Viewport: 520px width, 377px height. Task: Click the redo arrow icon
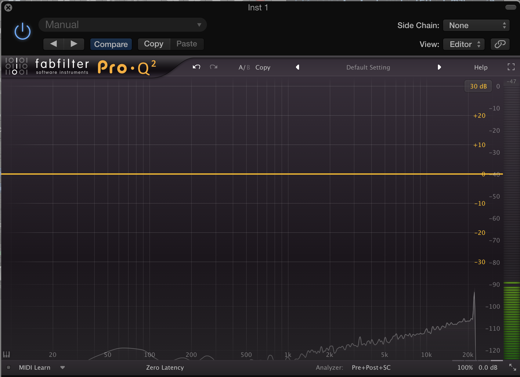tap(214, 67)
